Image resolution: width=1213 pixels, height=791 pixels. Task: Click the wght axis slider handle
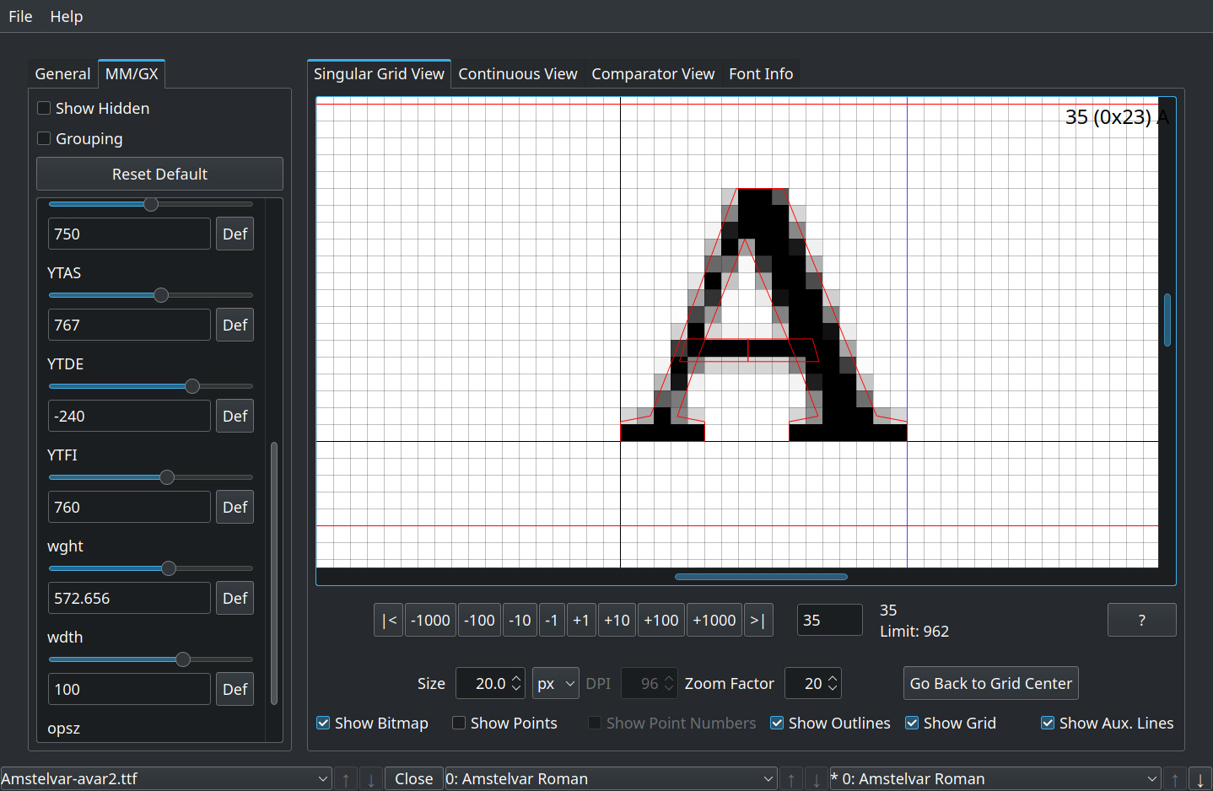pyautogui.click(x=169, y=568)
